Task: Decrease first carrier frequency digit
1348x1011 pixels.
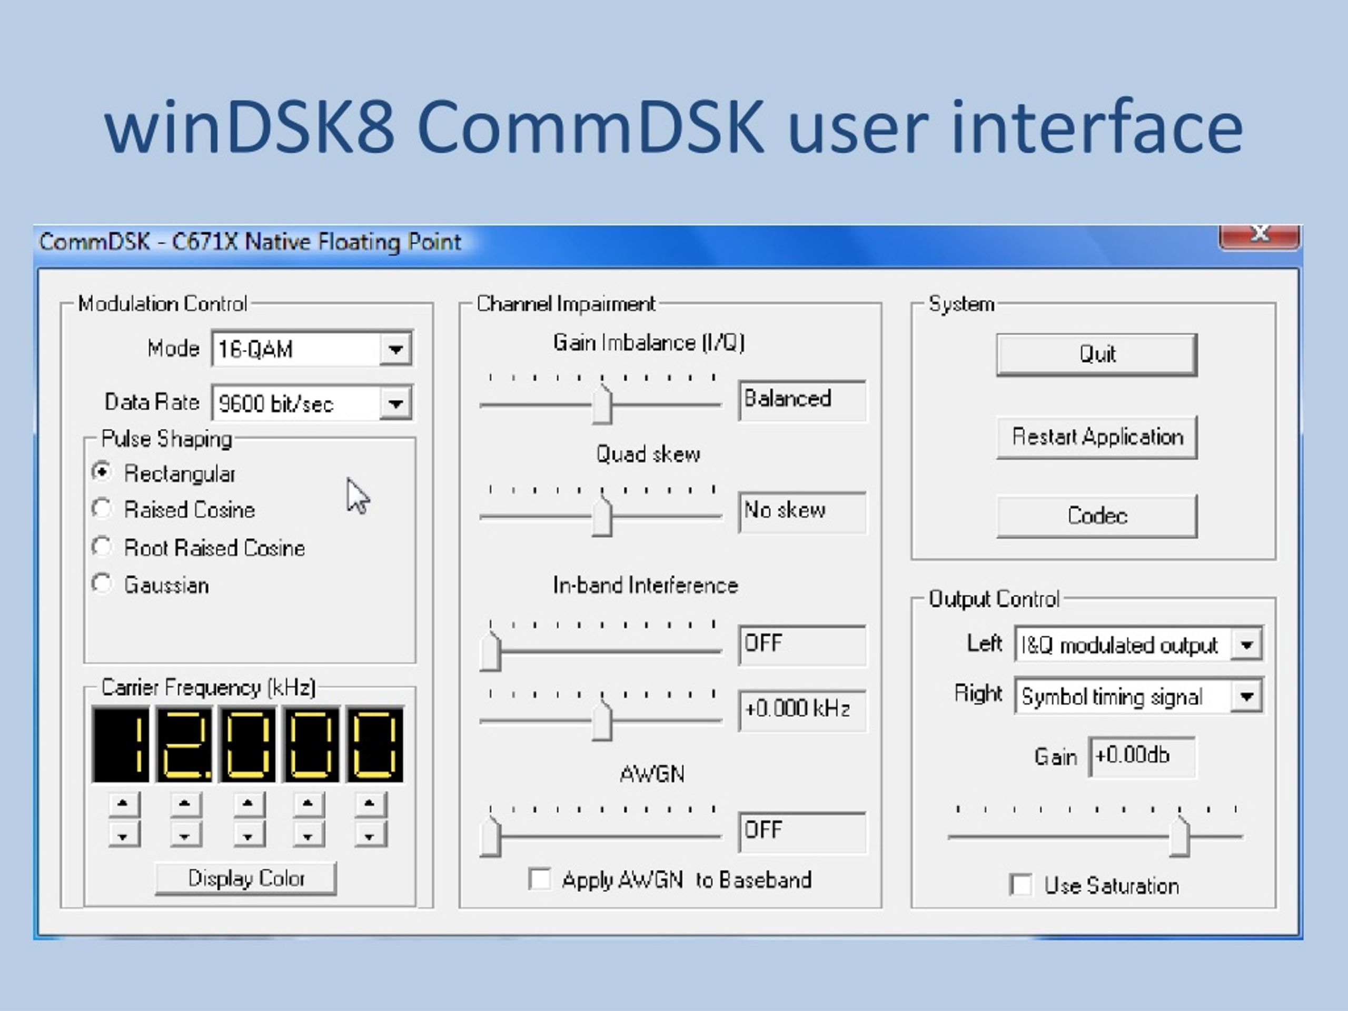Action: tap(124, 834)
